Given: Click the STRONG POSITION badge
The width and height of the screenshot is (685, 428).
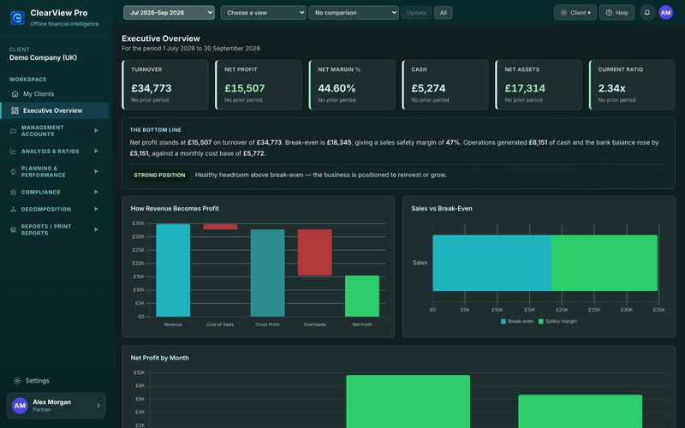Looking at the screenshot, I should click(x=159, y=175).
